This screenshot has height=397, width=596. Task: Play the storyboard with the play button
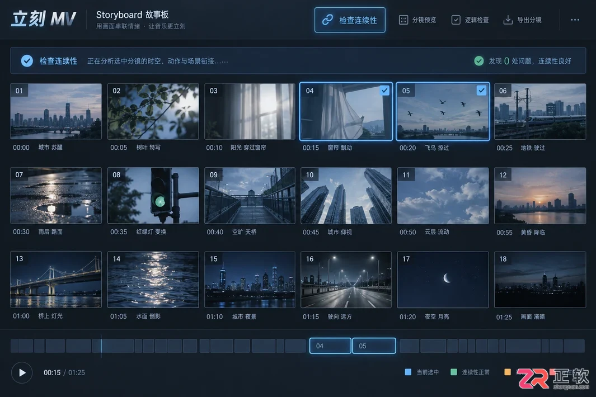click(22, 373)
